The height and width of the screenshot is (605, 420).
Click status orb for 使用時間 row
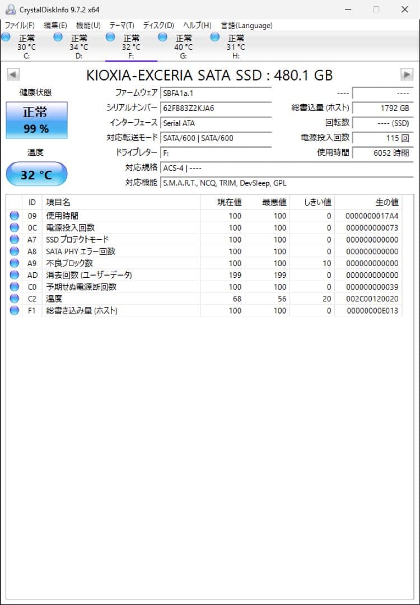point(14,216)
